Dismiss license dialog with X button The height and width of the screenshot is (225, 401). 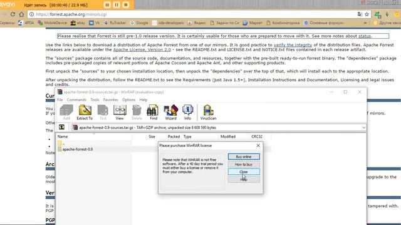pos(258,146)
